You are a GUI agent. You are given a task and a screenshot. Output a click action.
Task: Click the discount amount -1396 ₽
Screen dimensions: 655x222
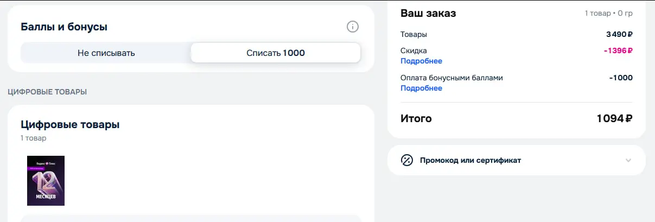[618, 50]
